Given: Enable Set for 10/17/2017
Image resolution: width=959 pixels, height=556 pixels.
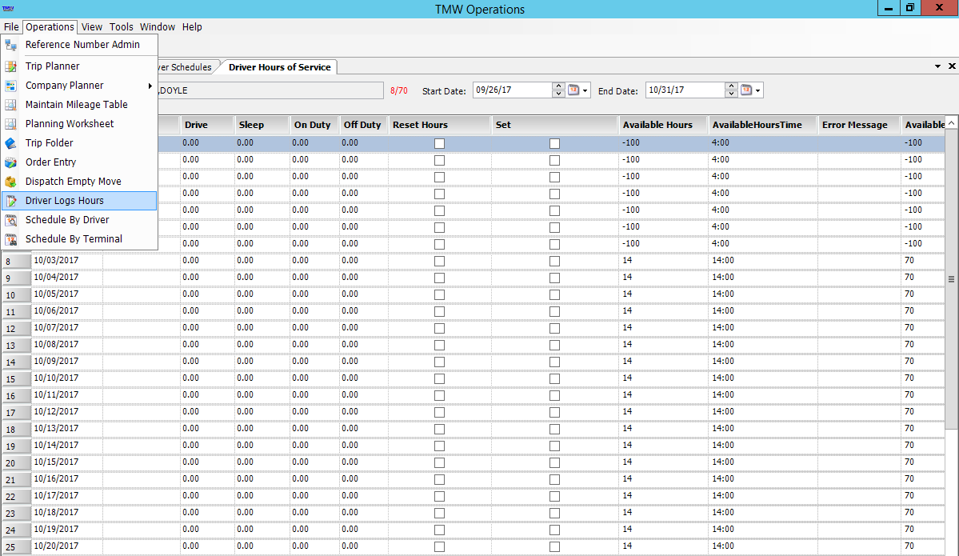Looking at the screenshot, I should pos(554,497).
